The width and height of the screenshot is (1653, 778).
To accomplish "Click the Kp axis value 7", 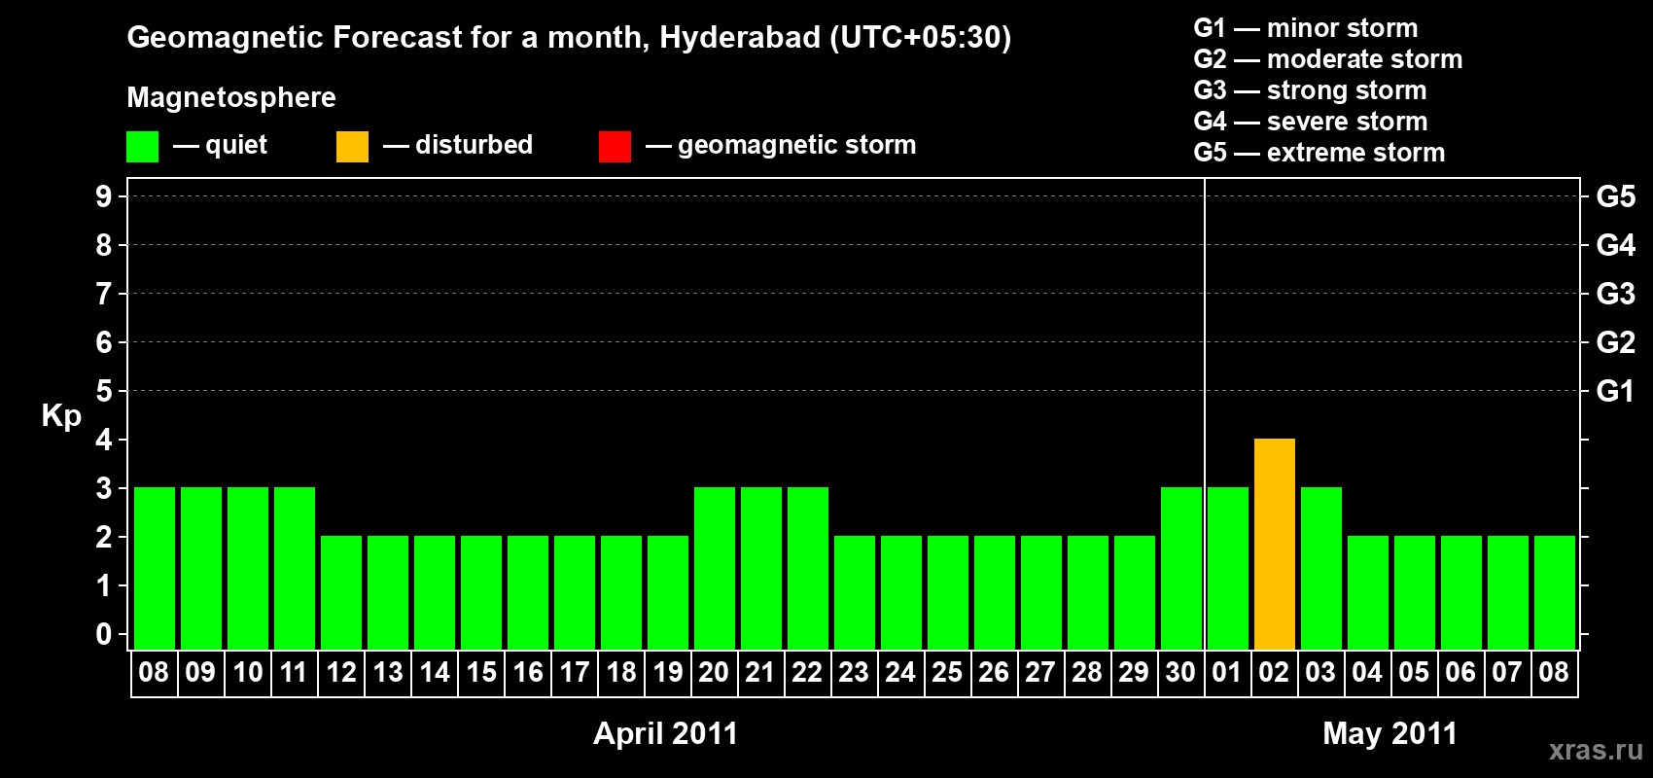I will [x=104, y=294].
